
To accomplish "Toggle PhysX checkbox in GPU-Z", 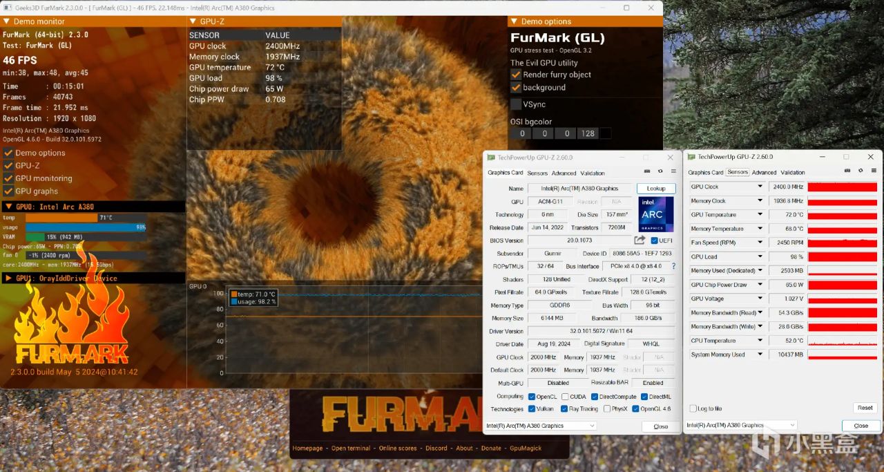I will click(606, 409).
